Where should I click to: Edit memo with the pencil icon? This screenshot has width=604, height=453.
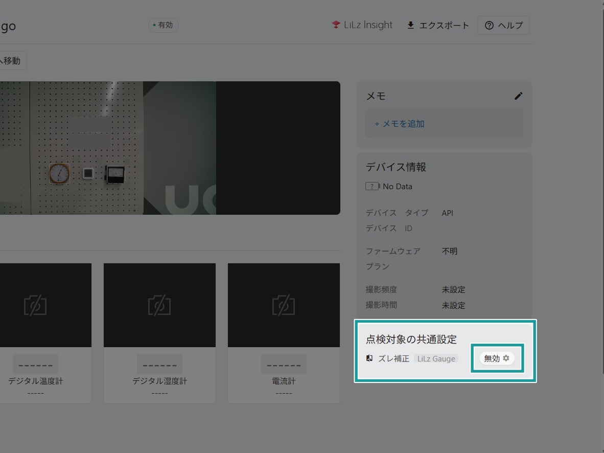point(519,96)
